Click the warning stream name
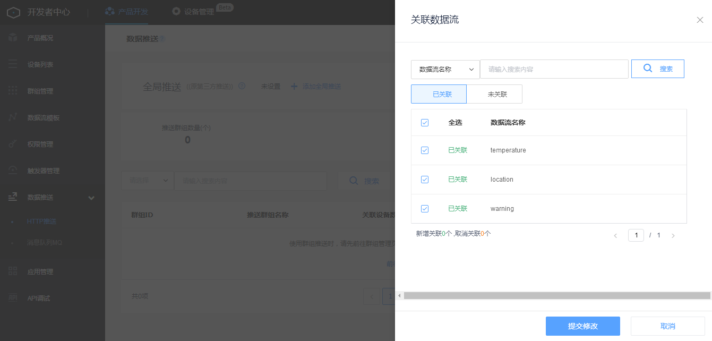712x341 pixels. [502, 209]
